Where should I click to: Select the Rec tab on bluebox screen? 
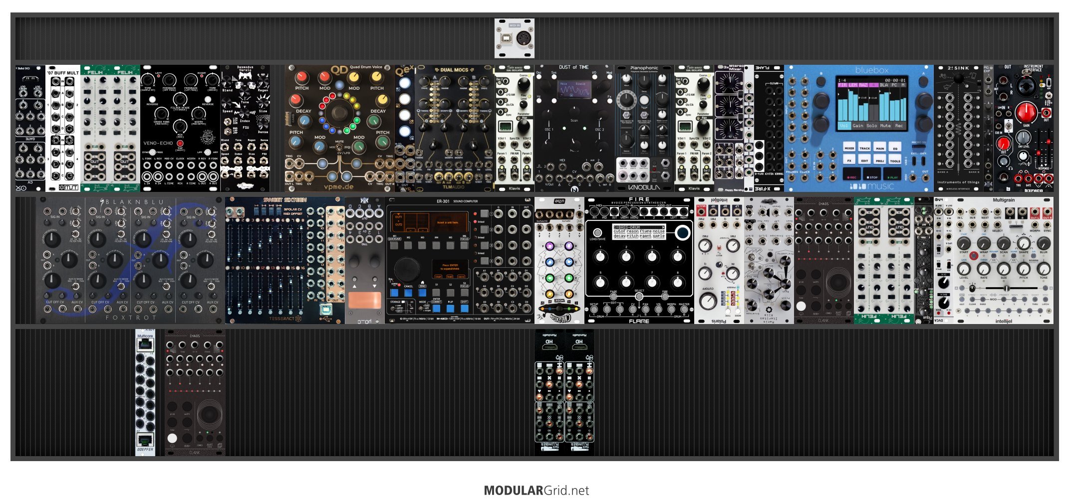point(899,126)
